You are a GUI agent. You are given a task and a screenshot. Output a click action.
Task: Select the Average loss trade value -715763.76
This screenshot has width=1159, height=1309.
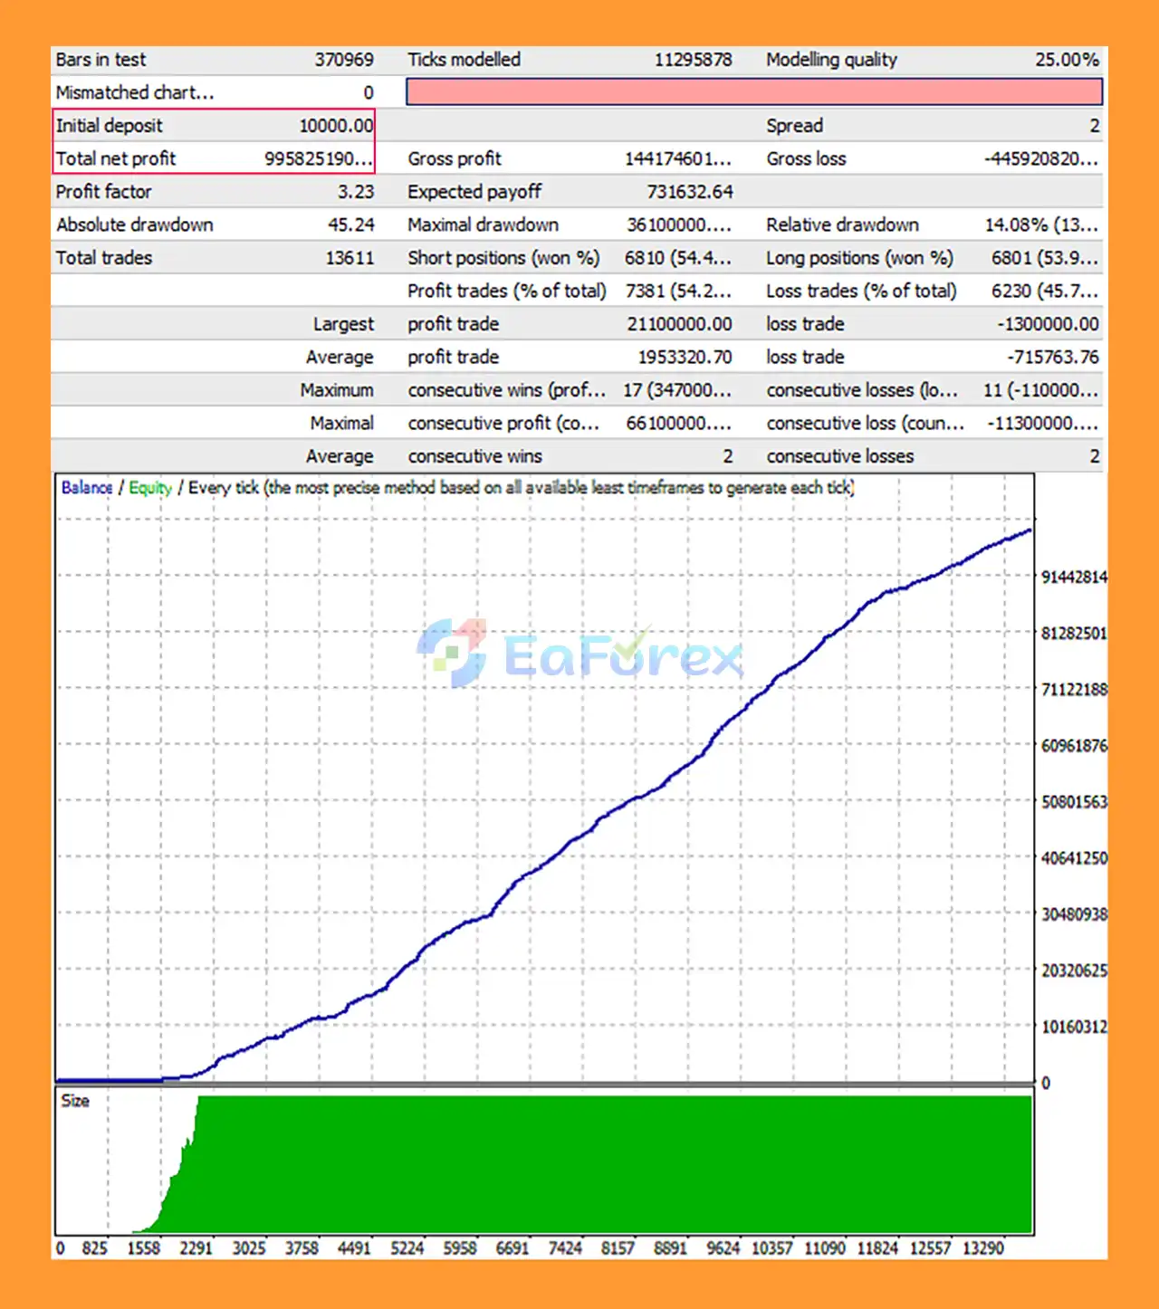pos(1052,358)
